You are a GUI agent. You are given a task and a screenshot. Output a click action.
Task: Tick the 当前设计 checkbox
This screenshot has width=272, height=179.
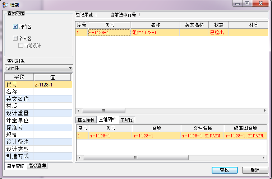point(20,46)
